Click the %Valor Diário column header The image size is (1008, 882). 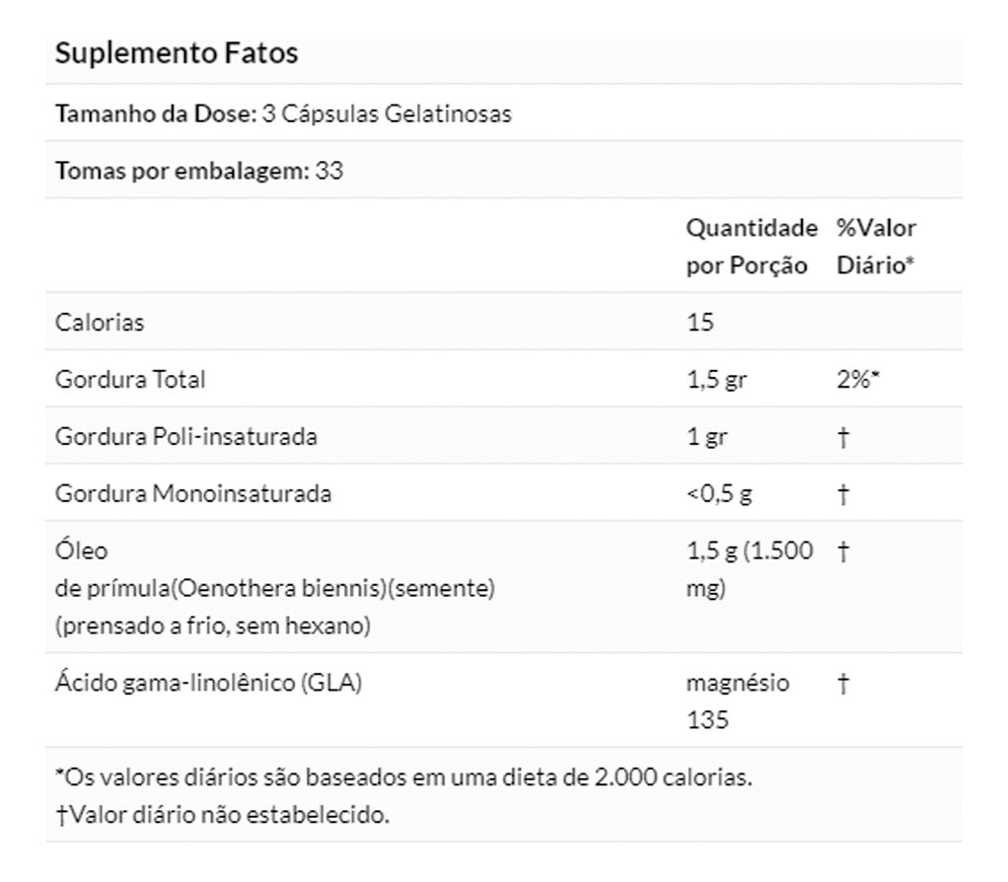tap(876, 247)
